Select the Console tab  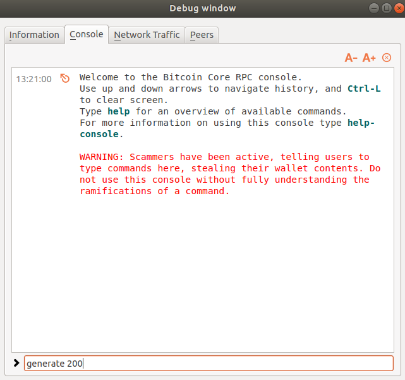87,34
